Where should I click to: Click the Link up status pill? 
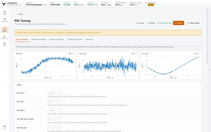pyautogui.click(x=141, y=23)
